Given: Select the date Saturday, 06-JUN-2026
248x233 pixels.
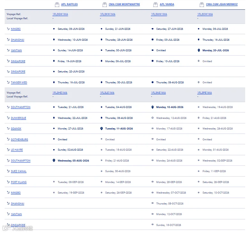Looking at the screenshot, I should pos(71,29).
